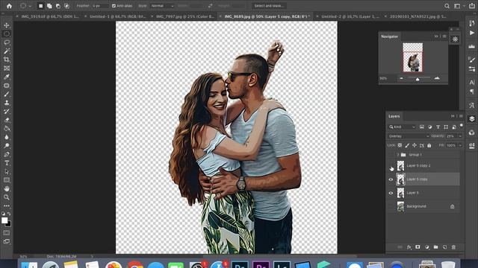Select the Frame tool
478x268 pixels.
pyautogui.click(x=7, y=68)
